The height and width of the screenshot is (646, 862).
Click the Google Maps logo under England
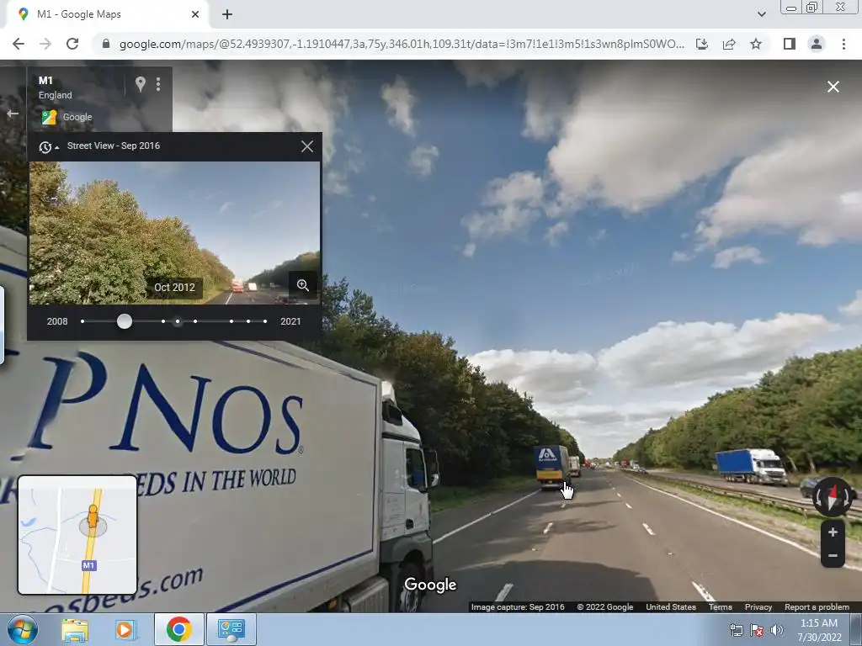pos(50,117)
